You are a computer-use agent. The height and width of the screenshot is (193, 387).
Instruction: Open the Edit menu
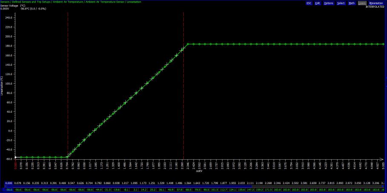(318, 3)
